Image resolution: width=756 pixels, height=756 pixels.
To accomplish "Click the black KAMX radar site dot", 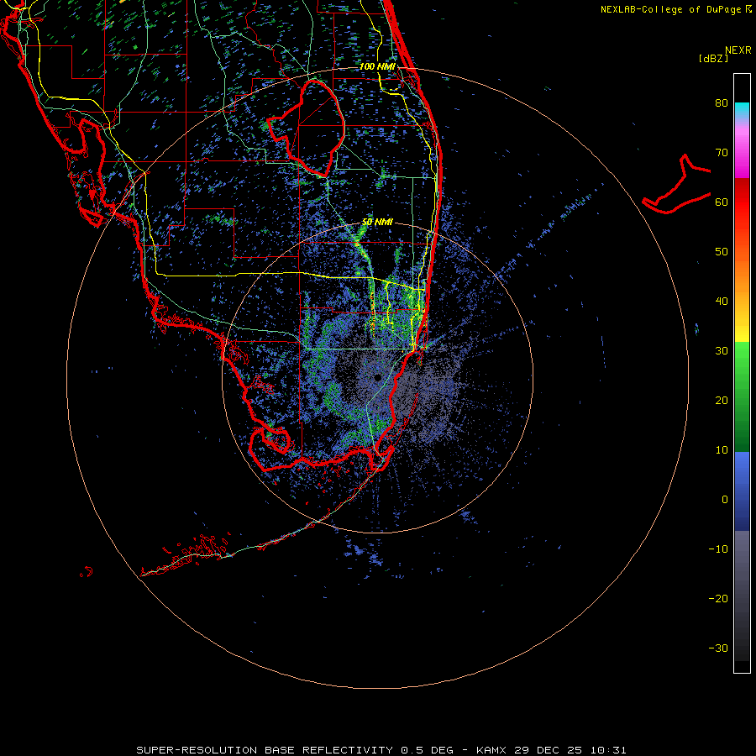I will point(377,377).
